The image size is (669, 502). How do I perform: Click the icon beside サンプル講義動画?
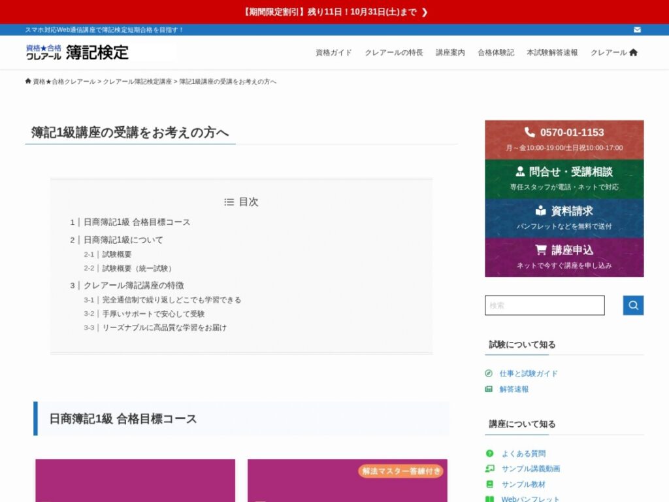(x=490, y=469)
